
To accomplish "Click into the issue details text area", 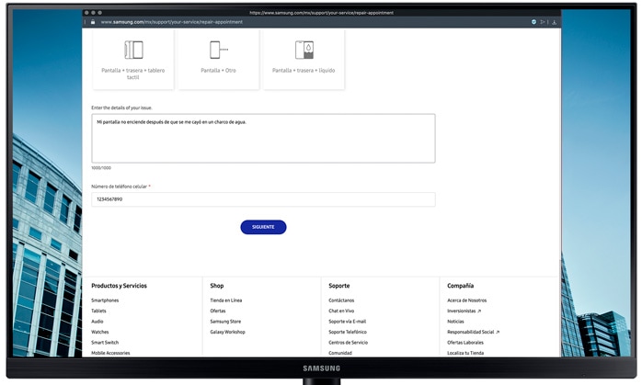I will pos(263,138).
